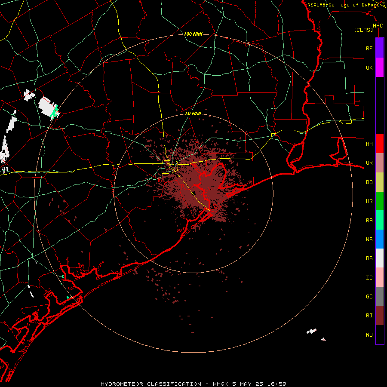The image size is (387, 387).
Task: Click the DS white legend swatch
Action: point(380,258)
